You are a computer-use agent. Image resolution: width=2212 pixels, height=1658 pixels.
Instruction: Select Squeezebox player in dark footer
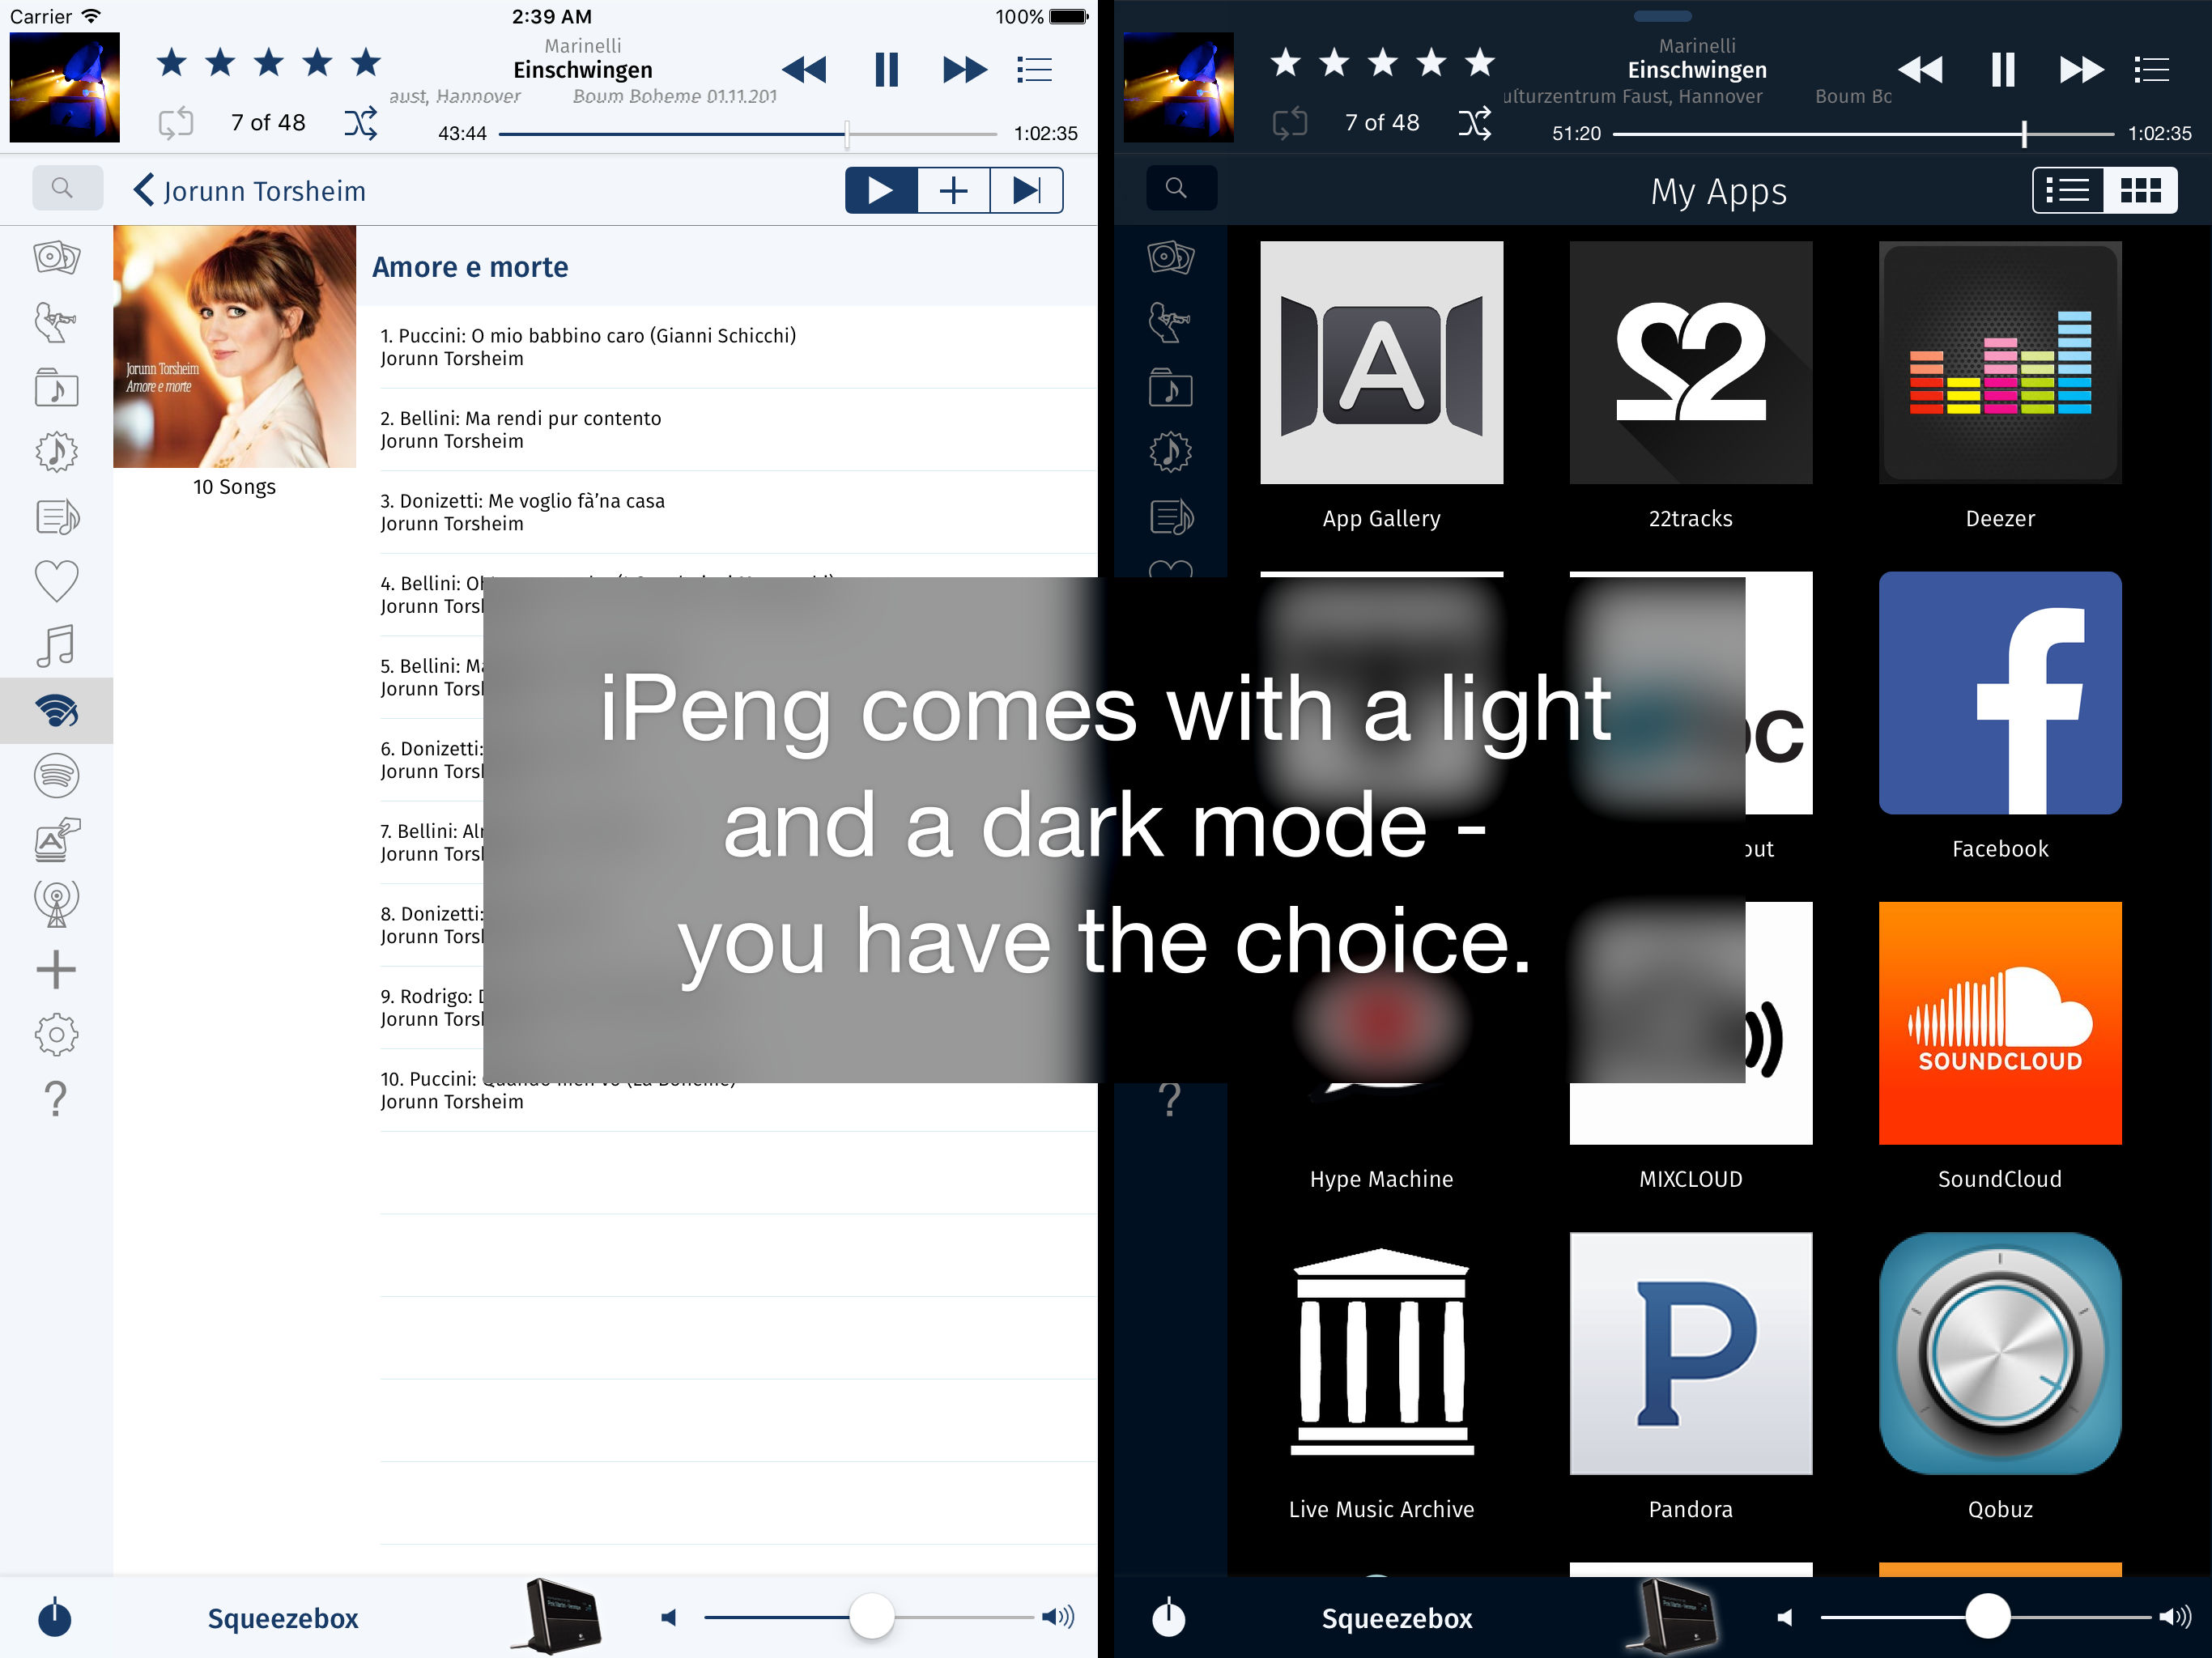click(x=1397, y=1618)
